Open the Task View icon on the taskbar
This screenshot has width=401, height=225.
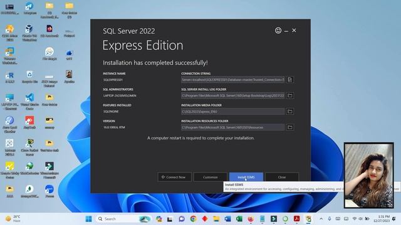coord(170,219)
